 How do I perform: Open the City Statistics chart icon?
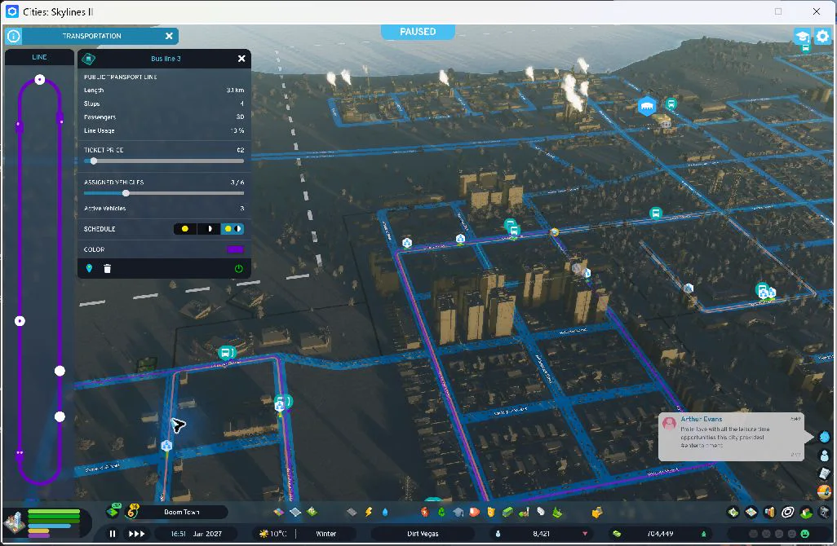(x=769, y=513)
